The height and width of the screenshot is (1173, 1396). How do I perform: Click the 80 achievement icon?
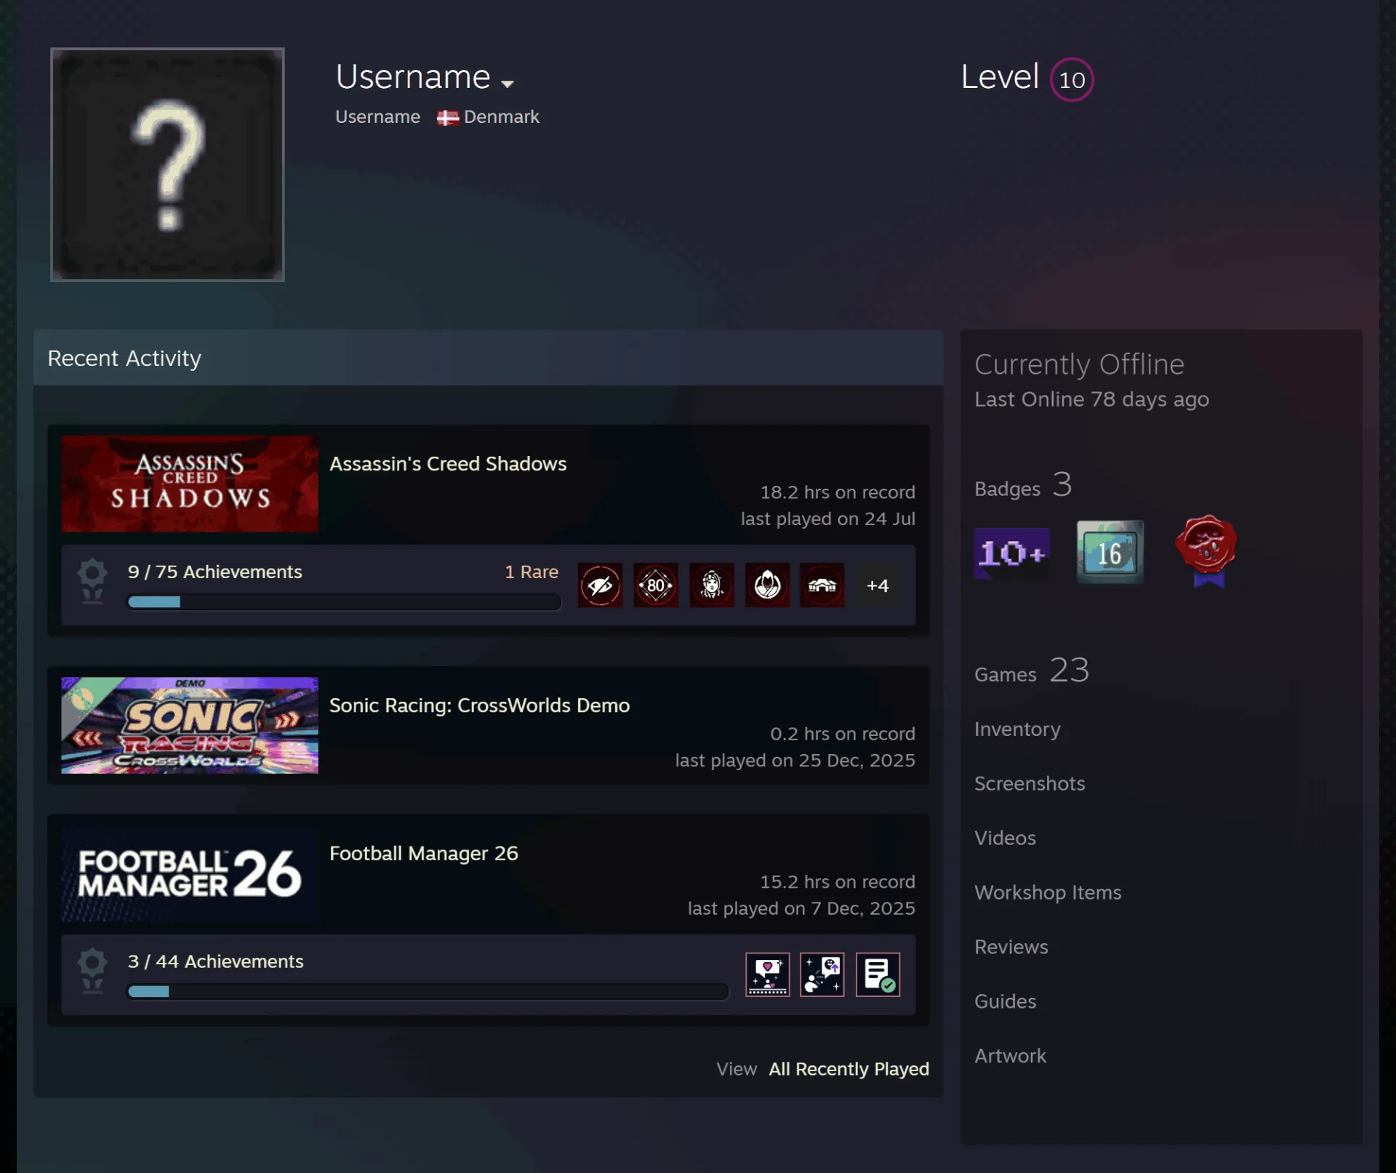point(655,585)
